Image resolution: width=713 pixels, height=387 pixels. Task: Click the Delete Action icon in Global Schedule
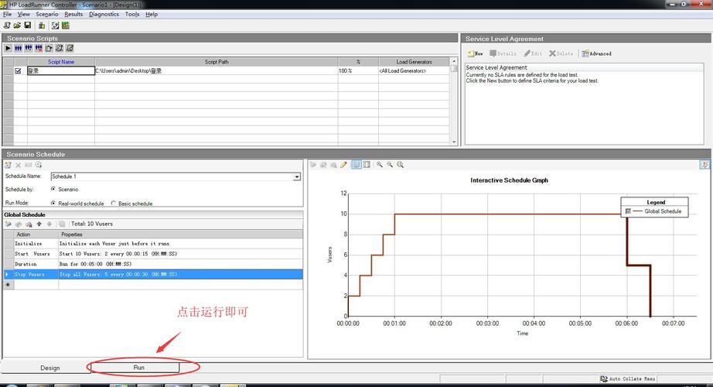pyautogui.click(x=29, y=224)
